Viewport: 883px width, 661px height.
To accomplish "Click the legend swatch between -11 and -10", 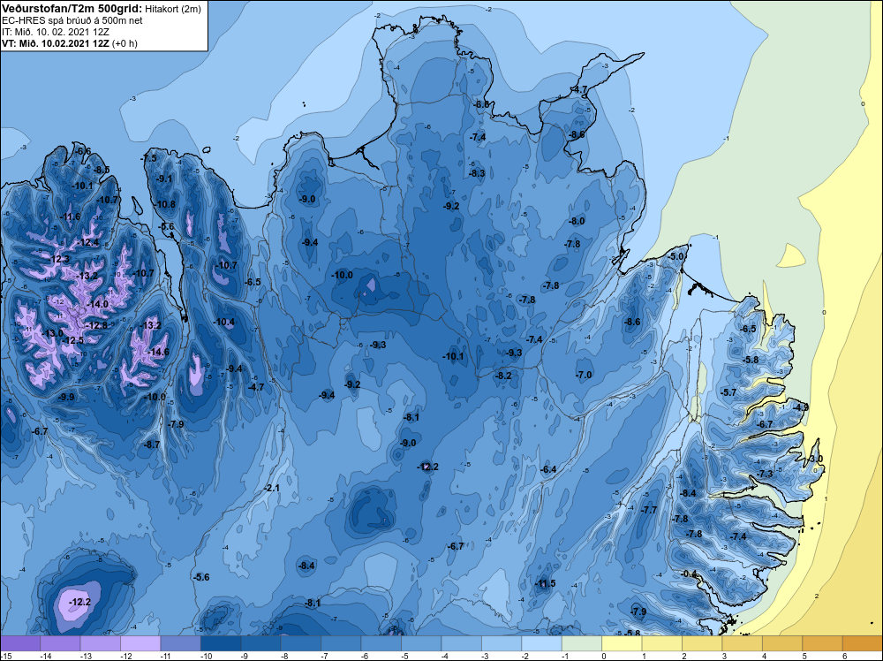I will 181,643.
